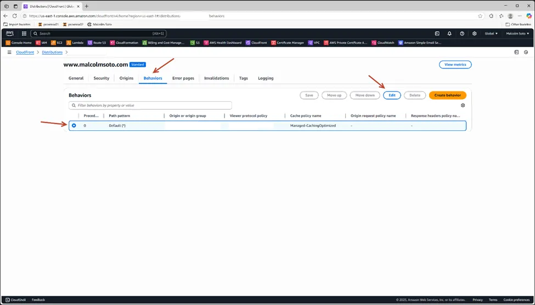Open the Console Home shortcut
This screenshot has height=305, width=535.
pos(19,43)
